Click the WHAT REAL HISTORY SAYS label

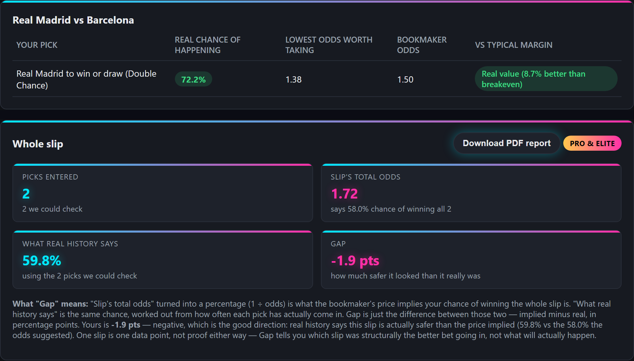70,244
